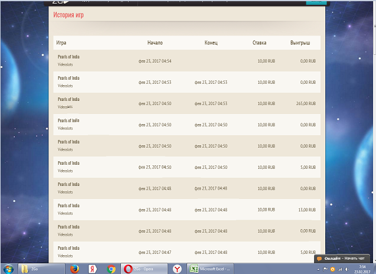Viewport: 376px width, 274px height.
Task: Click Pearls of India in the 265,00 RUB row
Action: 68,99
